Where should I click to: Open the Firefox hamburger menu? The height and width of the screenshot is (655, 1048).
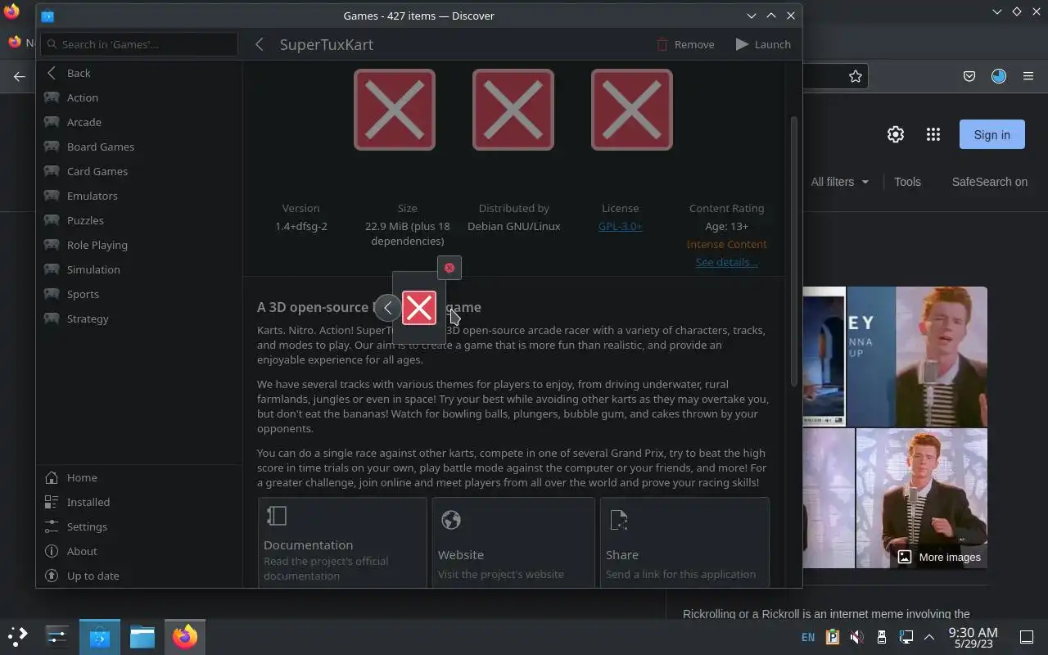coord(1028,76)
